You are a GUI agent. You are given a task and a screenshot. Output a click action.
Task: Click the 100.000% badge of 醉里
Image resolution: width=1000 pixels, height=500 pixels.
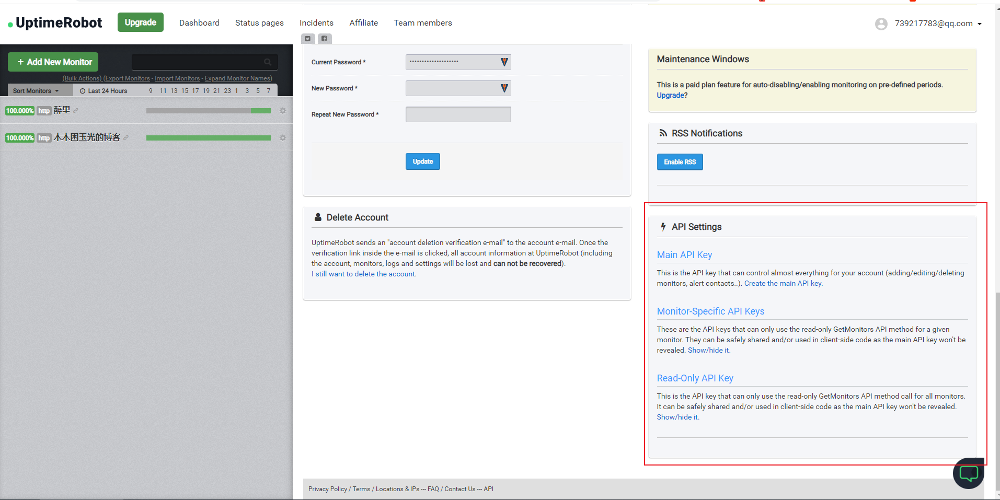click(x=20, y=111)
